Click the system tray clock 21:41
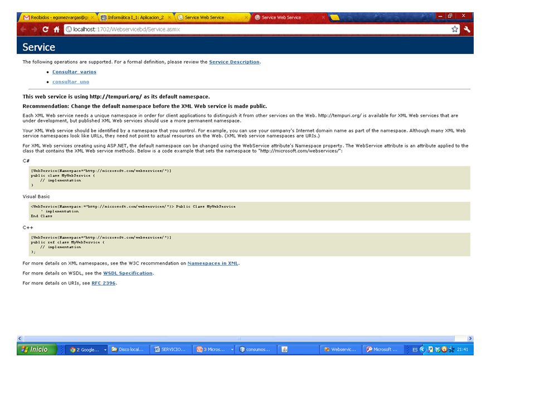Screen dimensions: 535x401 click(463, 350)
